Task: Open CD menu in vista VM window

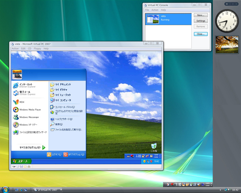Action: 30,49
